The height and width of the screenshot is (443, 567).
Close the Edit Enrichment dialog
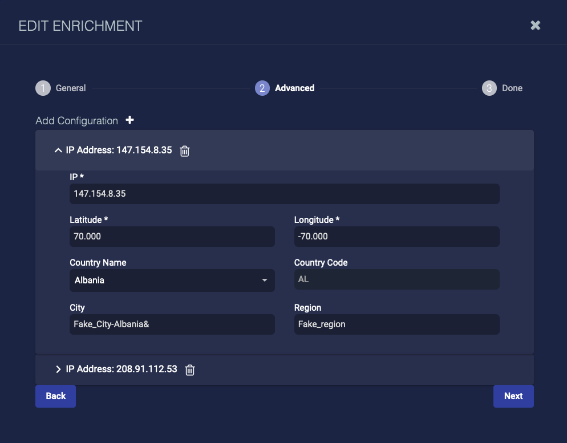(535, 25)
